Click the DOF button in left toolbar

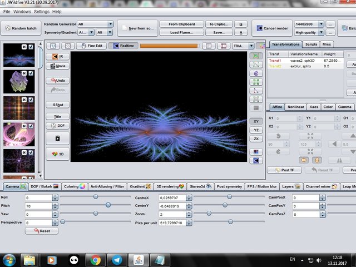(x=58, y=126)
